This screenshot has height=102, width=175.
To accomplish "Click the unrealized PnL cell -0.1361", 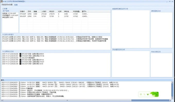I will coord(75,14).
